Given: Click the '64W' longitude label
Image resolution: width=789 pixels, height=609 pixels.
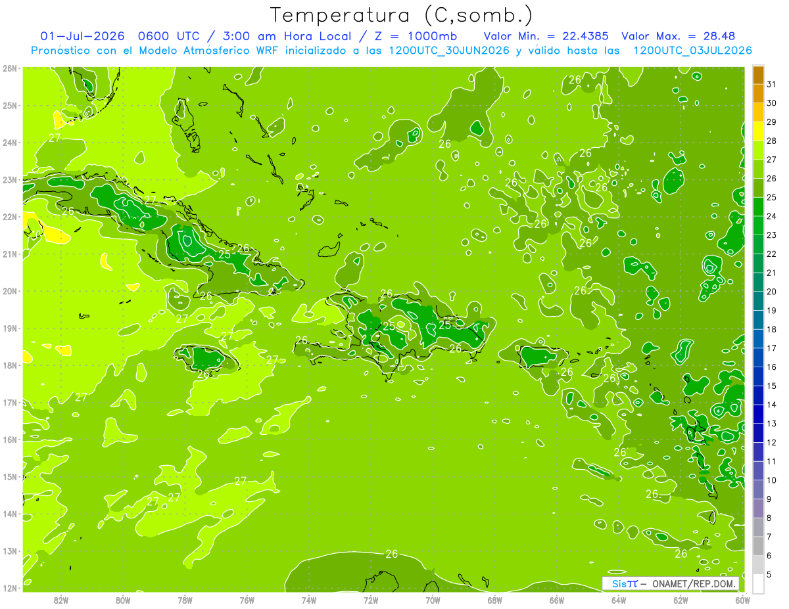Looking at the screenshot, I should point(619,599).
